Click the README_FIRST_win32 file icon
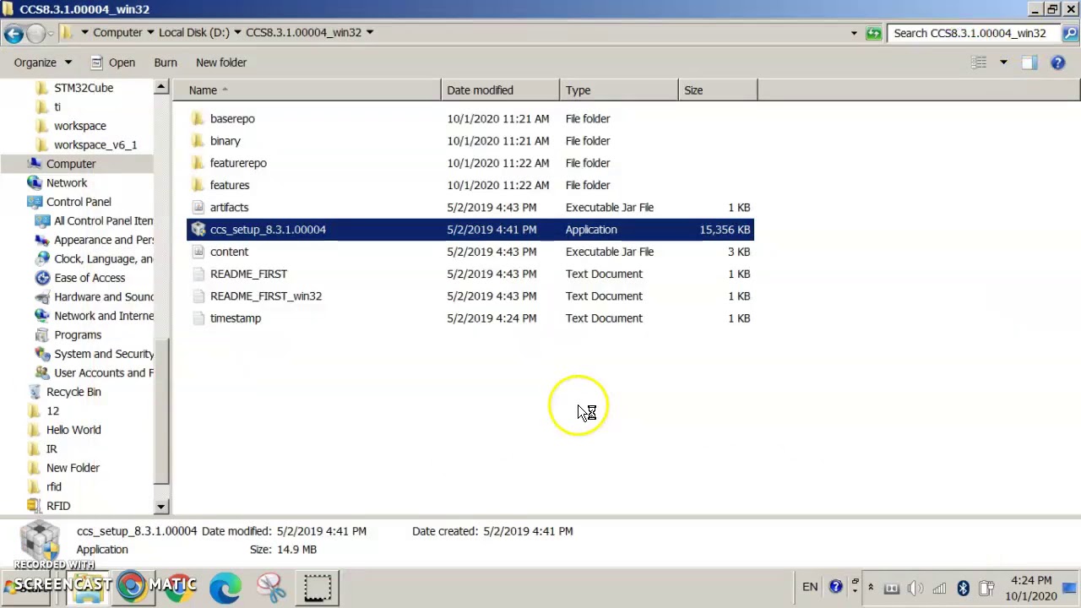This screenshot has height=608, width=1081. (x=198, y=296)
